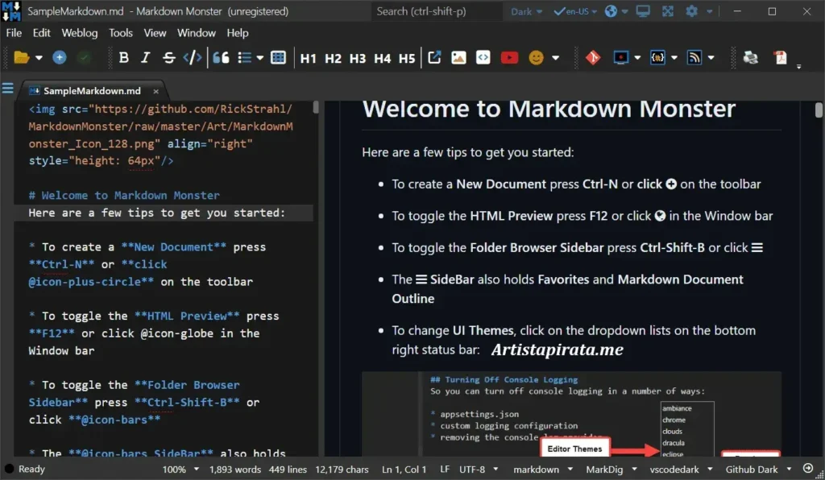Toggle strikethrough formatting
This screenshot has height=480, width=825.
coord(167,57)
